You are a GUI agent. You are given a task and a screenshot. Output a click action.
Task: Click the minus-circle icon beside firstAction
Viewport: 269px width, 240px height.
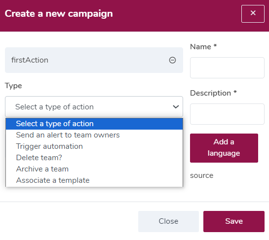[172, 60]
